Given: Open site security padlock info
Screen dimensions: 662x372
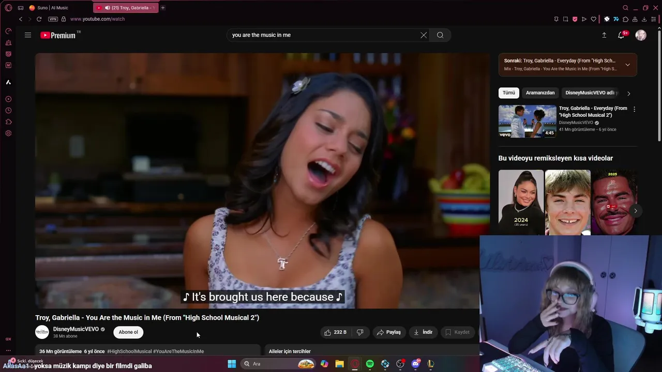Looking at the screenshot, I should coord(64,19).
